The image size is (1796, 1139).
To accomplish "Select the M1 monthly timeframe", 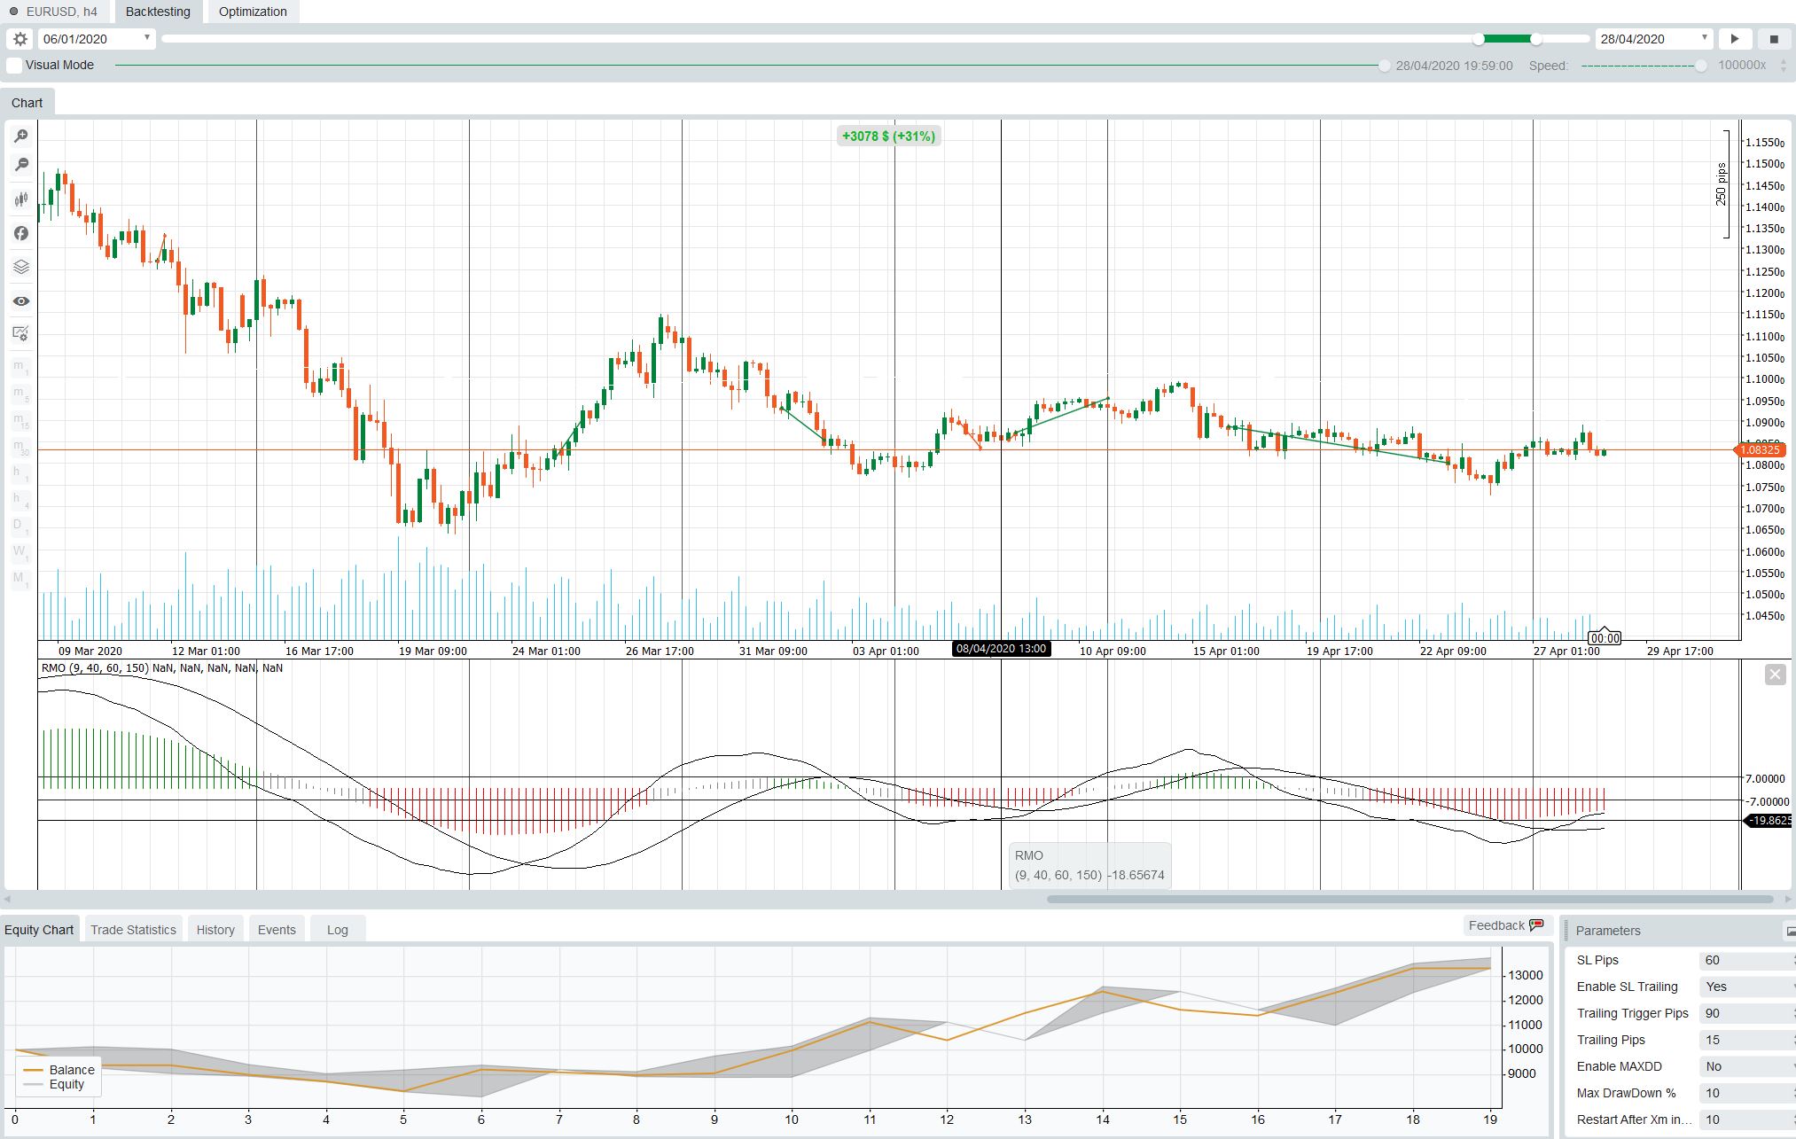I will pyautogui.click(x=20, y=579).
